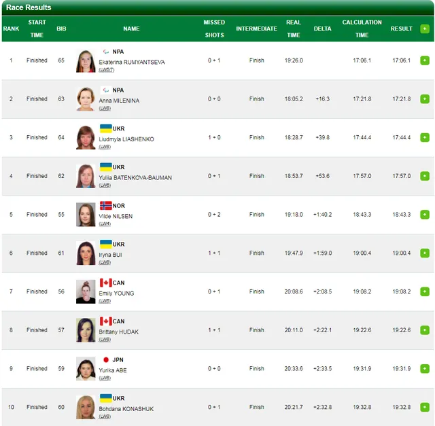Click Norway flag icon beside Vilde Nilsen
The width and height of the screenshot is (435, 426).
pyautogui.click(x=105, y=205)
